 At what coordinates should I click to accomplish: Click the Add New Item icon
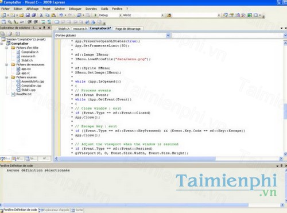point(13,15)
